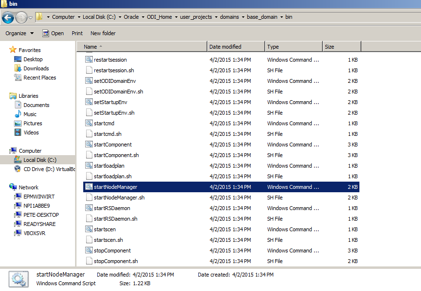Select Local Disk (C:) in navigation tree

click(x=39, y=160)
